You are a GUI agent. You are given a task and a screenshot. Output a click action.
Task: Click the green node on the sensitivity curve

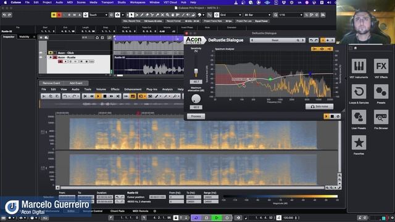pyautogui.click(x=270, y=80)
